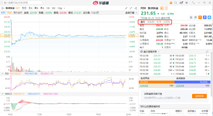Select the 15分 interval tab
This screenshot has width=213, height=116.
(x=60, y=8)
